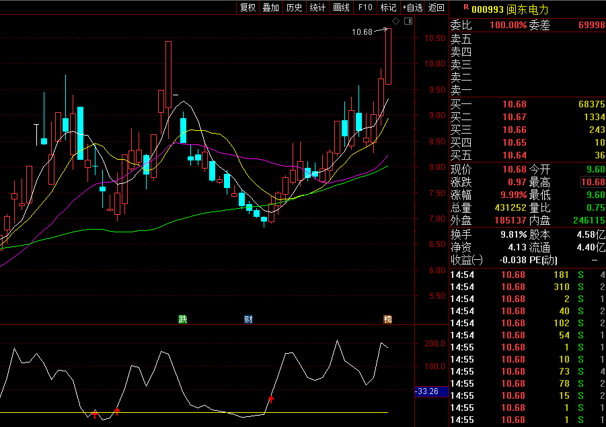Open the 历史 history view
The width and height of the screenshot is (606, 427).
pyautogui.click(x=294, y=7)
